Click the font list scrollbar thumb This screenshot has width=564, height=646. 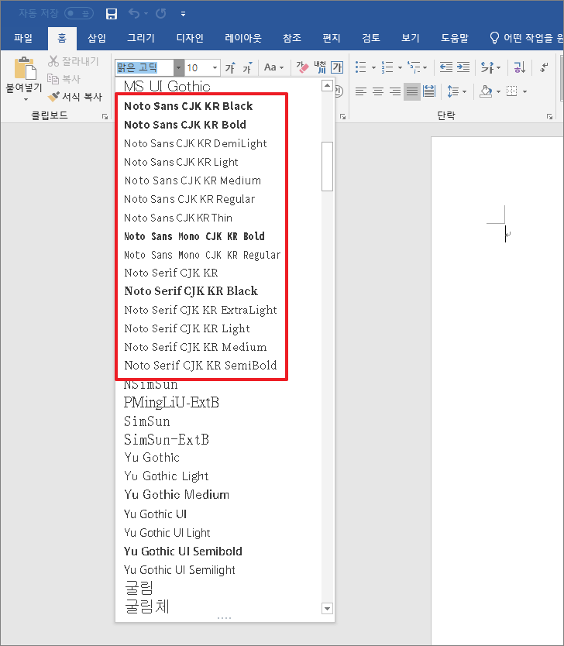[327, 167]
